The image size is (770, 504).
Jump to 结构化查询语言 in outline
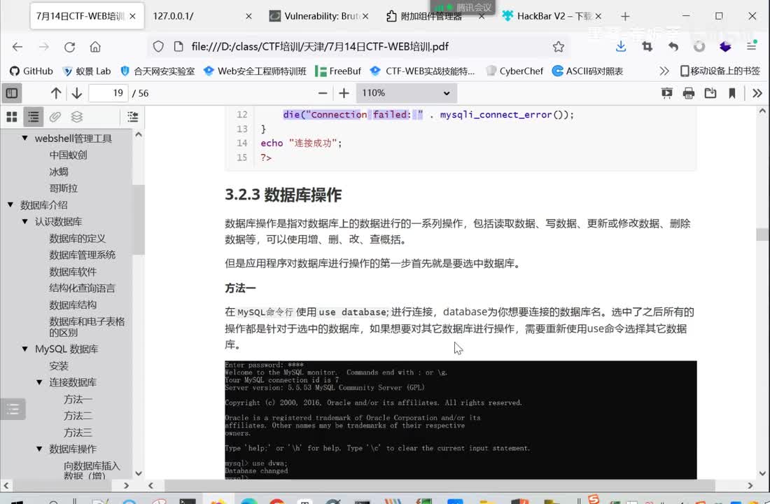(82, 288)
